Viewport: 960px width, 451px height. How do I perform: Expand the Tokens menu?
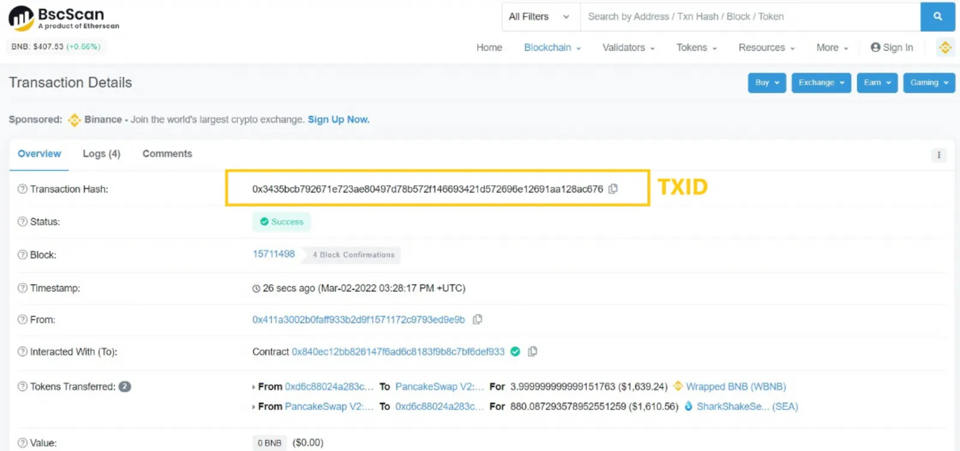[x=697, y=47]
